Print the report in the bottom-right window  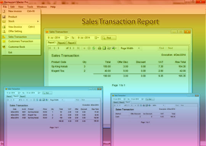coord(144,106)
